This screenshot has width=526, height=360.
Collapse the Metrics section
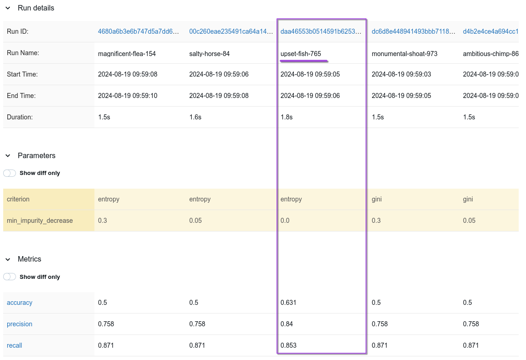pos(8,259)
